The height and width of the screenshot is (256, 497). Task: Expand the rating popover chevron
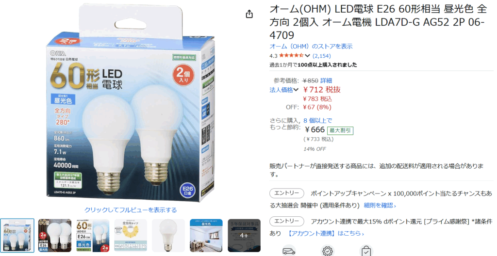tap(307, 56)
